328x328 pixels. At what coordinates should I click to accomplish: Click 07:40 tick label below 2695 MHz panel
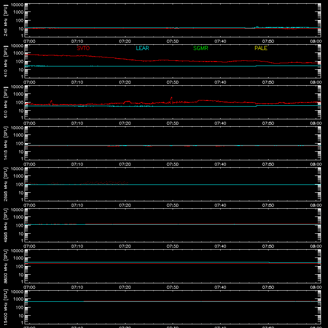(x=220, y=205)
